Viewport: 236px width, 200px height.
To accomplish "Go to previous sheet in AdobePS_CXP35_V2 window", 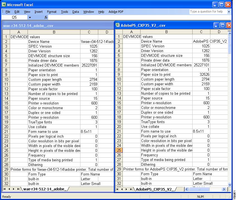I will tap(122, 189).
